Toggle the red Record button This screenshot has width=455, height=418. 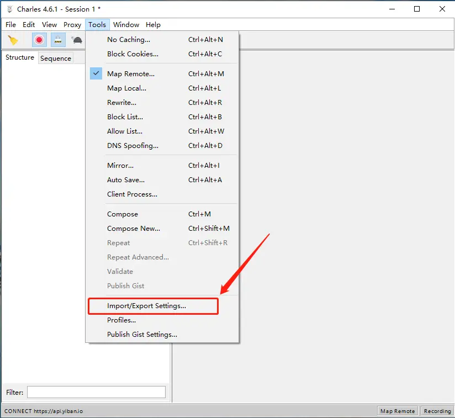[x=39, y=40]
